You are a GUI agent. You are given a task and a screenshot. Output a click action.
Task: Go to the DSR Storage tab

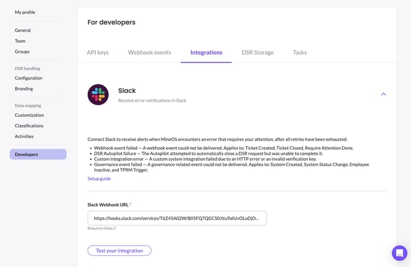pyautogui.click(x=258, y=53)
